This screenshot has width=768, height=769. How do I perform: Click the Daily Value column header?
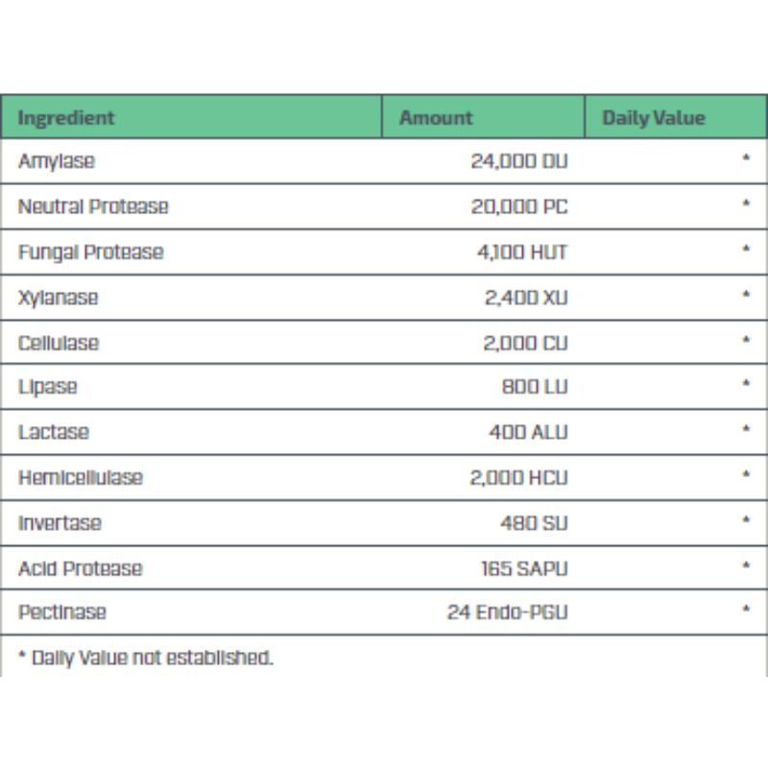(654, 118)
